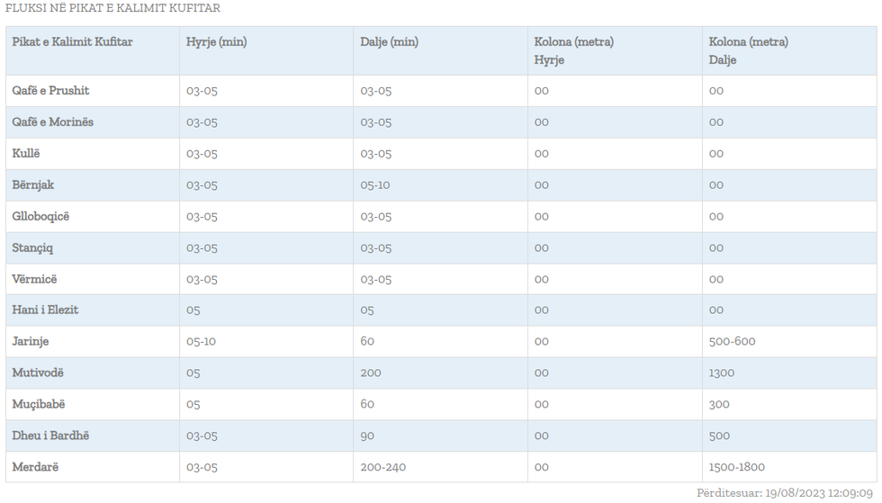Click the Përditësuar timestamp text

785,493
